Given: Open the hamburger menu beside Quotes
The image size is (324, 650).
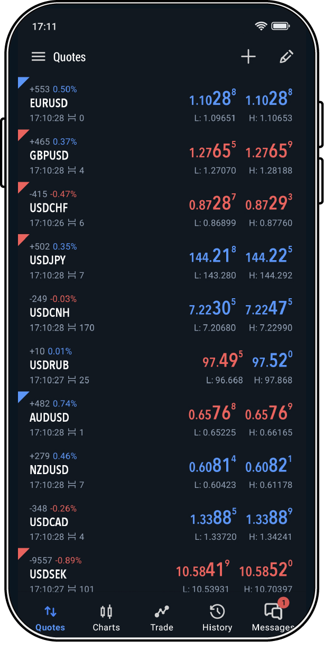Looking at the screenshot, I should click(x=39, y=57).
